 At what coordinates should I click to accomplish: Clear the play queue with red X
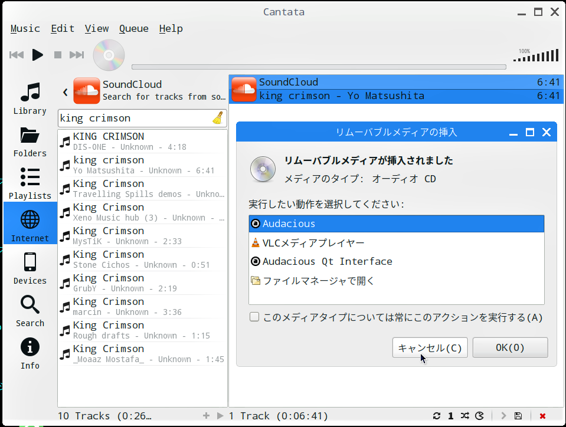click(x=542, y=416)
